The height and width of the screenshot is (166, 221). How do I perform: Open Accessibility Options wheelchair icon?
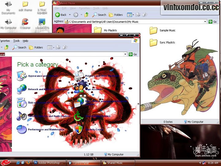[x=78, y=116]
